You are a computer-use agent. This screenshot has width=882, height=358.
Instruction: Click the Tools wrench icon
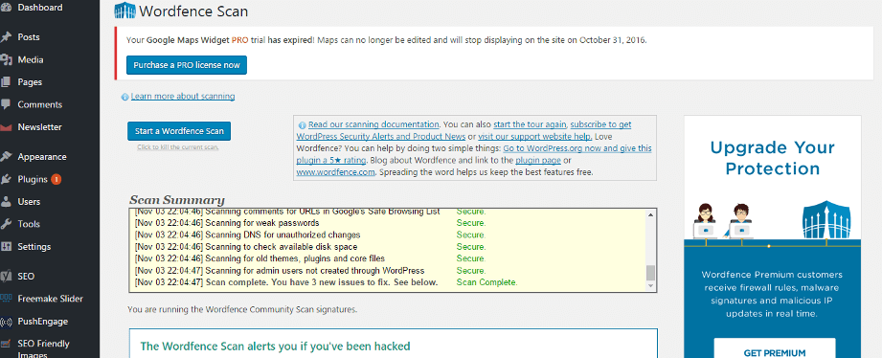(6, 224)
